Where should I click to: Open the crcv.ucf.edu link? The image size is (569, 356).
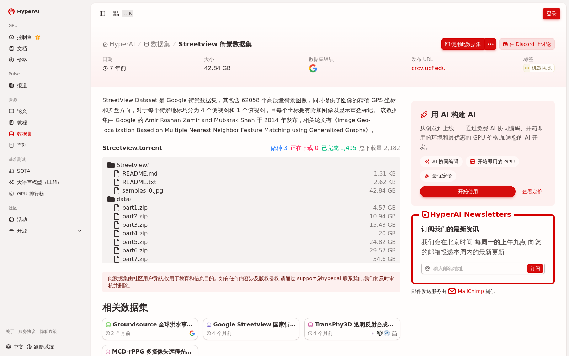428,68
